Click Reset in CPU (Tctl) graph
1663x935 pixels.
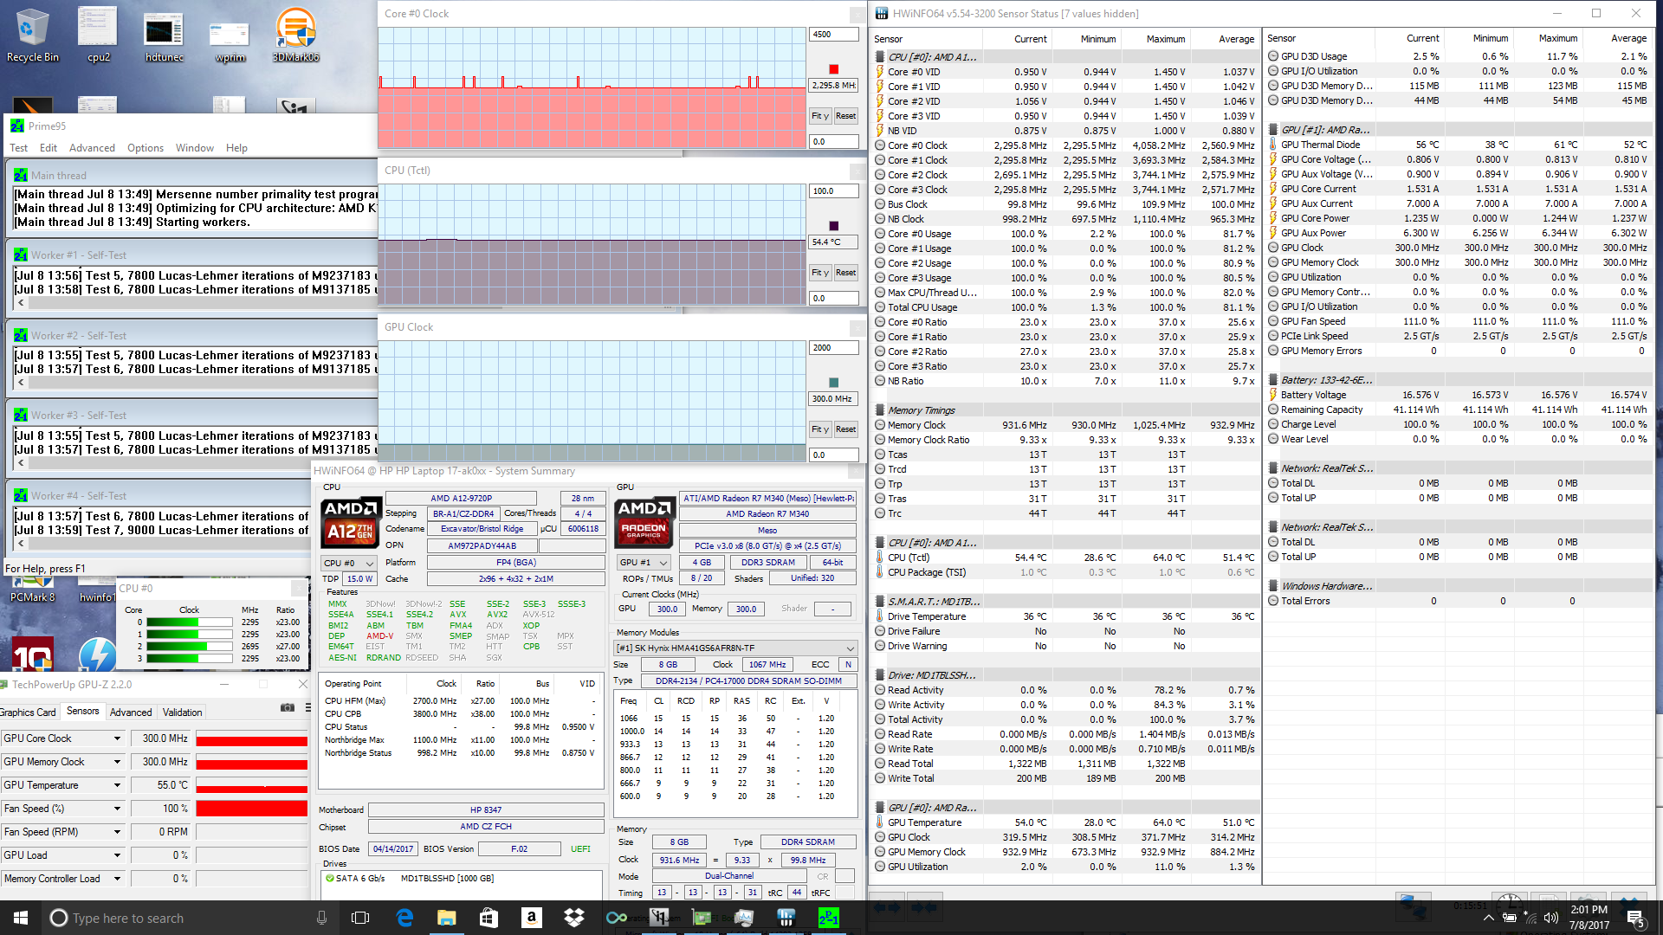(x=845, y=273)
